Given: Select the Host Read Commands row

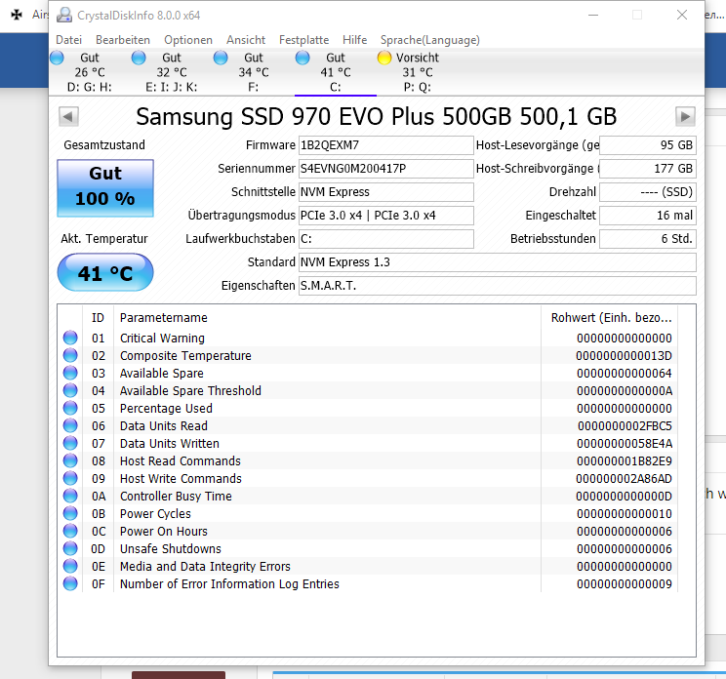Looking at the screenshot, I should coord(368,461).
